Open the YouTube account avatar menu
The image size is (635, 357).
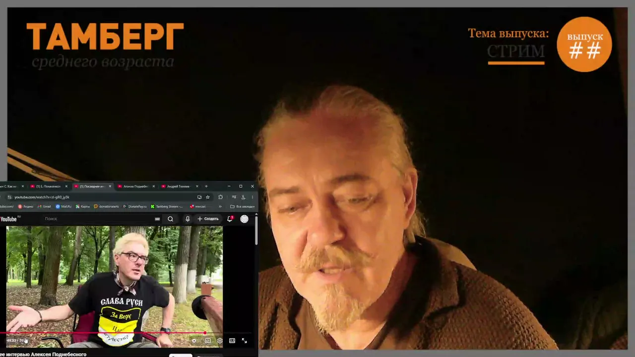point(244,219)
